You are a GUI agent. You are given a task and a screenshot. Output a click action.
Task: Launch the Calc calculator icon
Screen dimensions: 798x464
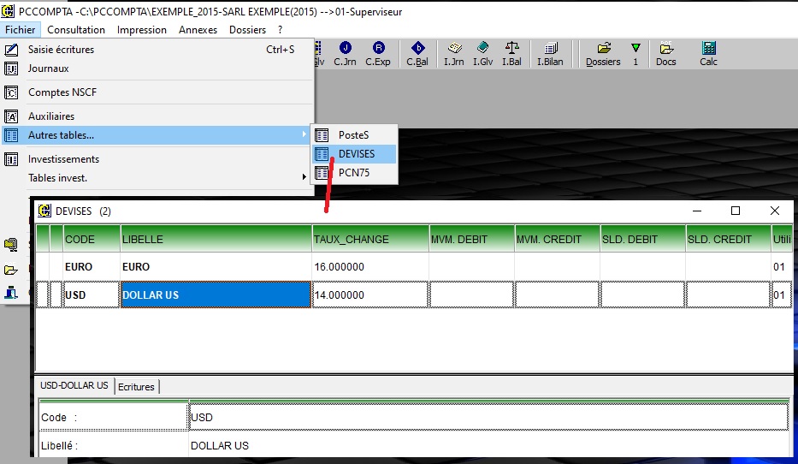click(708, 53)
